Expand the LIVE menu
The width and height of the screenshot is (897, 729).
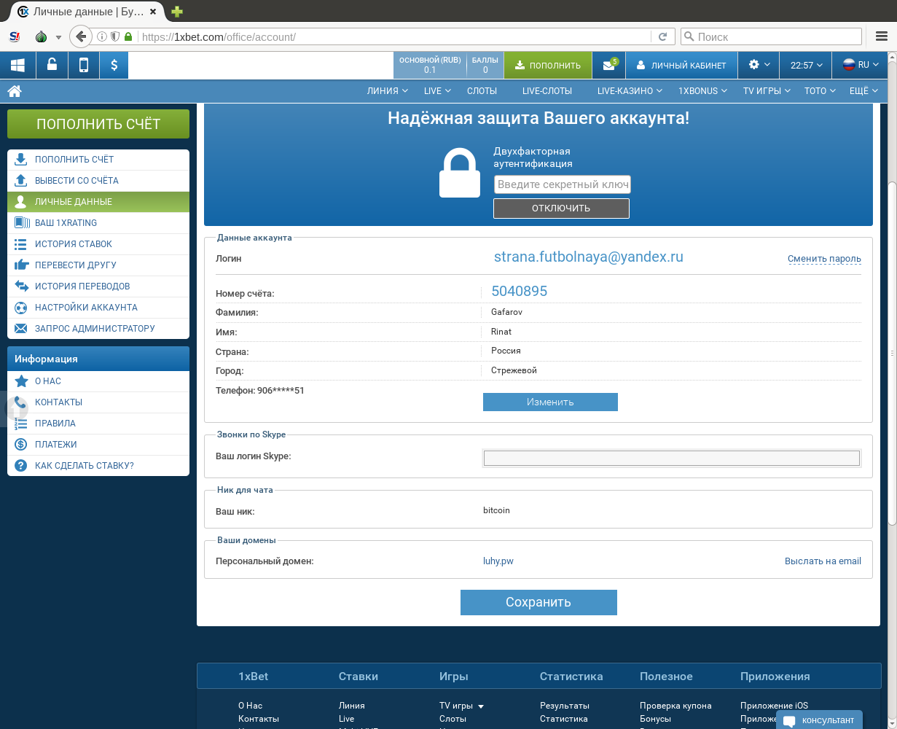coord(437,91)
